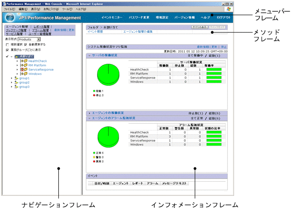Expand the エージェントの稼働状況 section
The height and width of the screenshot is (211, 291).
pyautogui.click(x=89, y=113)
